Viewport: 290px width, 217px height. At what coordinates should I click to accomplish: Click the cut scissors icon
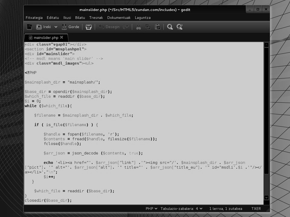coord(138,27)
